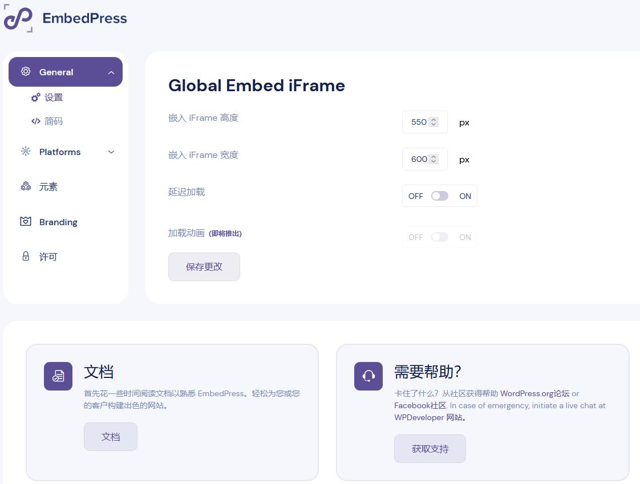
Task: Expand the Platforms menu chevron
Action: click(111, 152)
